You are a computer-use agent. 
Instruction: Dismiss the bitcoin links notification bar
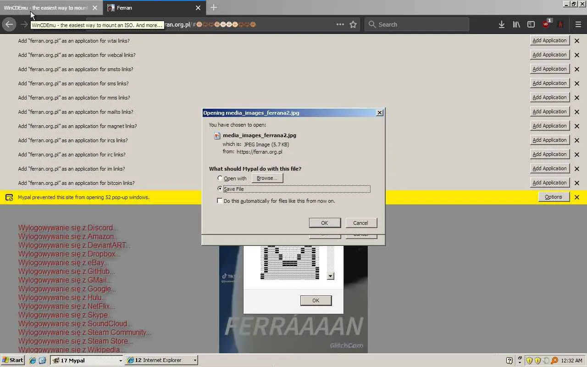pos(577,183)
